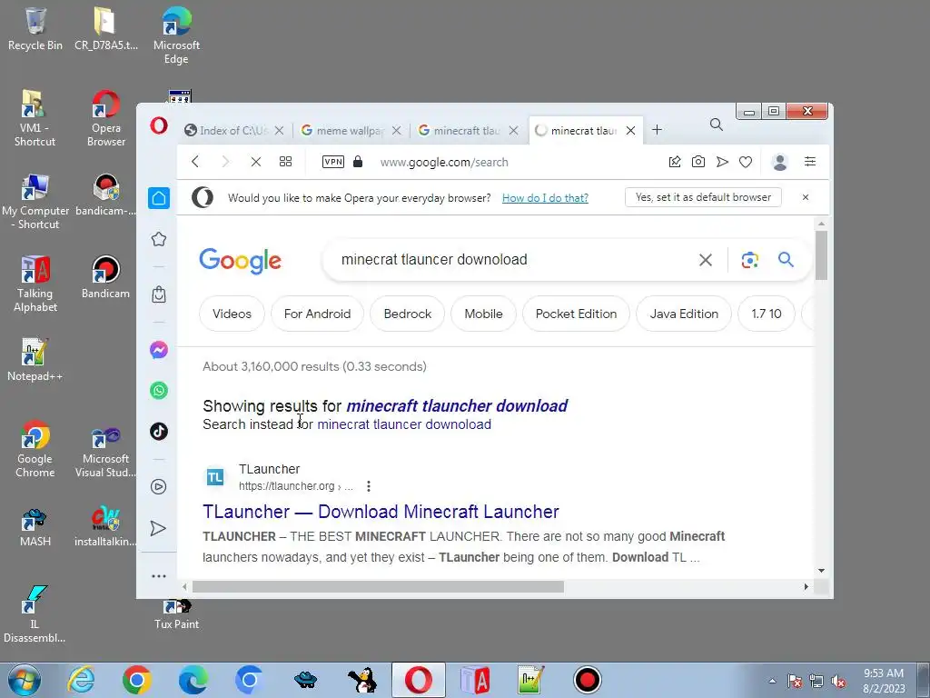Image resolution: width=930 pixels, height=698 pixels.
Task: Open Tux Paint penguin from the taskbar
Action: click(x=361, y=680)
